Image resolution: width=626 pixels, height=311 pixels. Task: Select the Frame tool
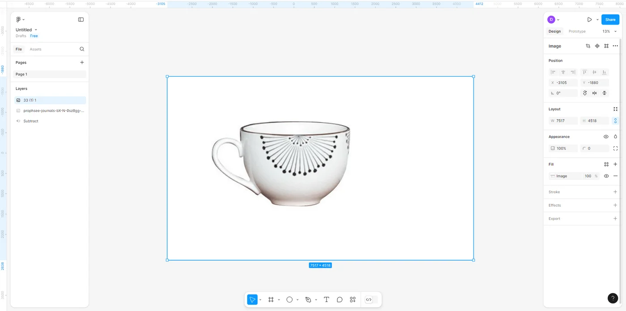click(271, 300)
